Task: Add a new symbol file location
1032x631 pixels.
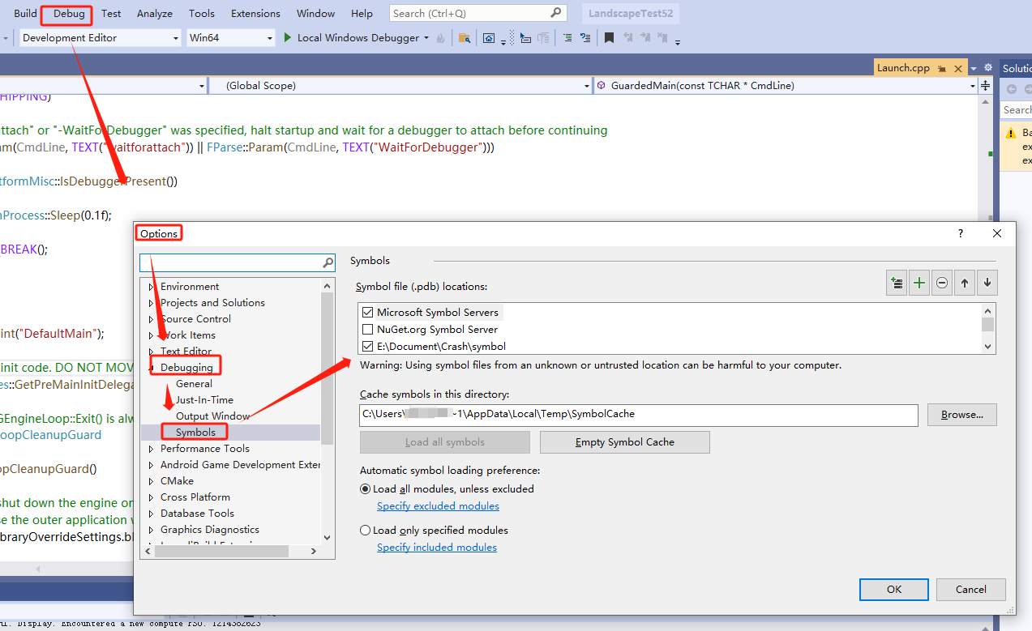Action: [x=919, y=283]
